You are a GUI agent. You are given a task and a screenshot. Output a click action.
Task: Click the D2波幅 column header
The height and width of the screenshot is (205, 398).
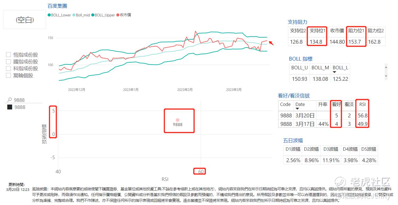[x=312, y=149]
